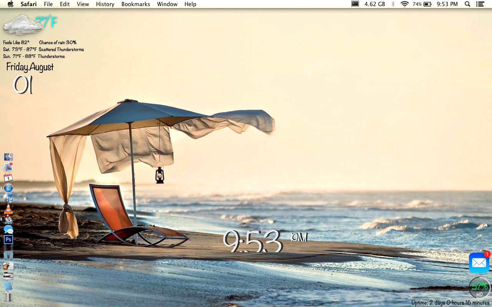Open the Safari application menu
The image size is (492, 307).
pyautogui.click(x=29, y=4)
